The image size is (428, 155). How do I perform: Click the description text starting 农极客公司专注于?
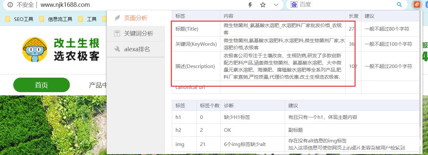(283, 66)
